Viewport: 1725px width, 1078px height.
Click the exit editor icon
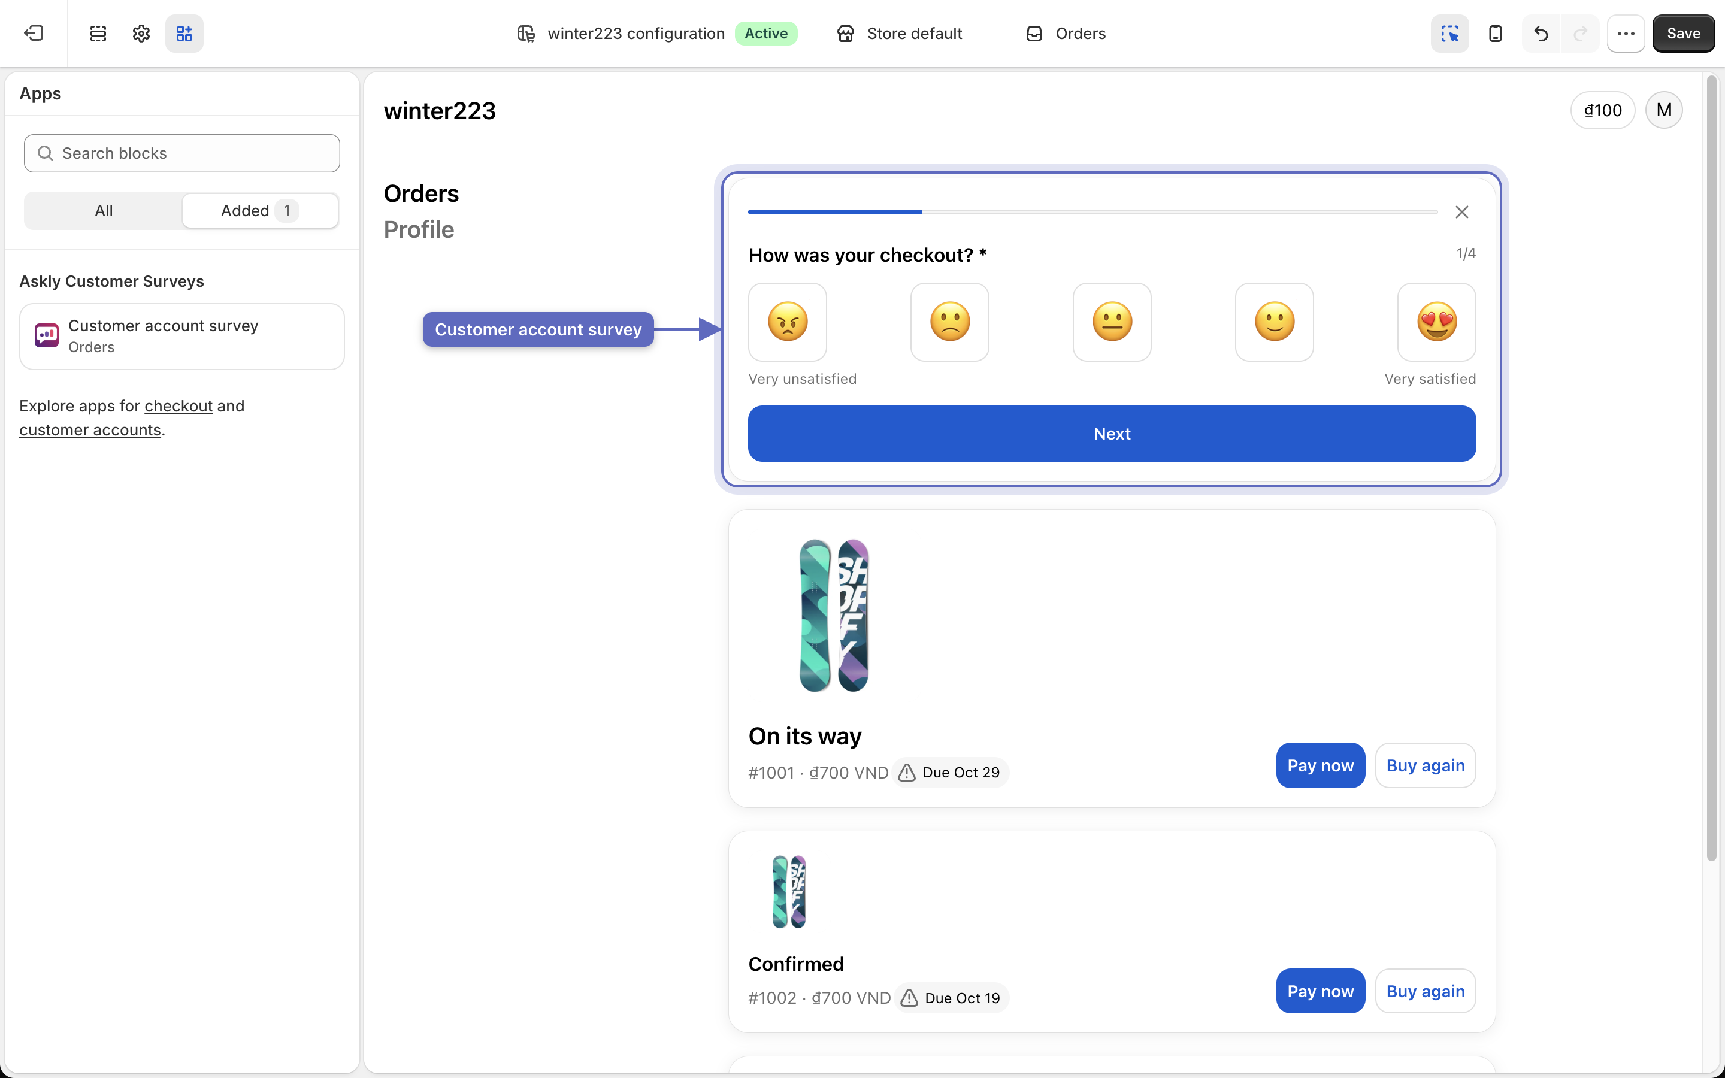[x=34, y=34]
